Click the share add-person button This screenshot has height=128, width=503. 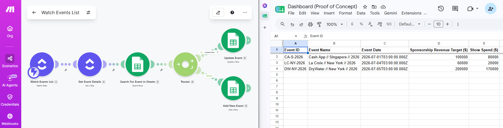click(491, 9)
